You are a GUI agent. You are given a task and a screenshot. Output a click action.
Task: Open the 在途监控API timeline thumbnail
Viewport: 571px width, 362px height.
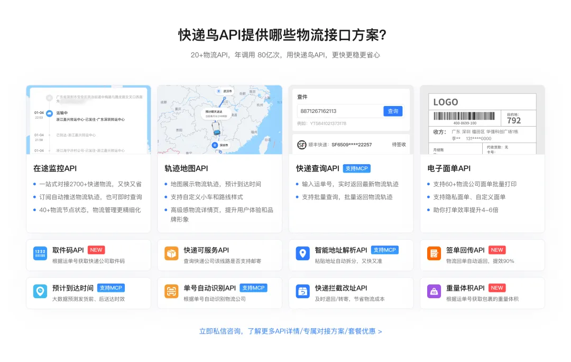pyautogui.click(x=88, y=120)
